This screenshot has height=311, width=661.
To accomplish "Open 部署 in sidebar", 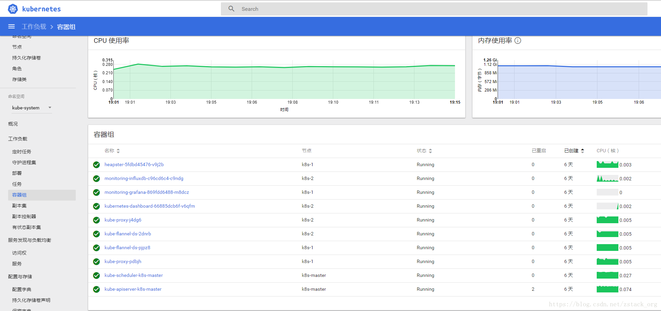I will [x=17, y=173].
